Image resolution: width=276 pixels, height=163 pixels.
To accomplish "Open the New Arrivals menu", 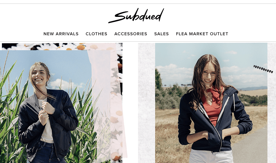I will pos(61,34).
